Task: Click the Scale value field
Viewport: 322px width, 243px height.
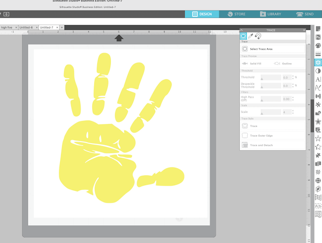Action: [287, 112]
